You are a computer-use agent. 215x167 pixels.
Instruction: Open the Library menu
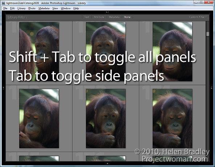21,8
